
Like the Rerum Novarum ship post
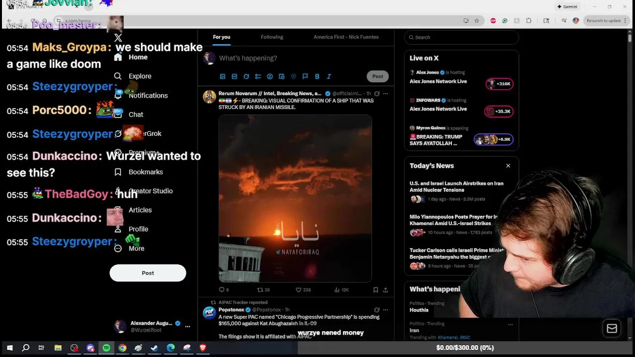[303, 290]
